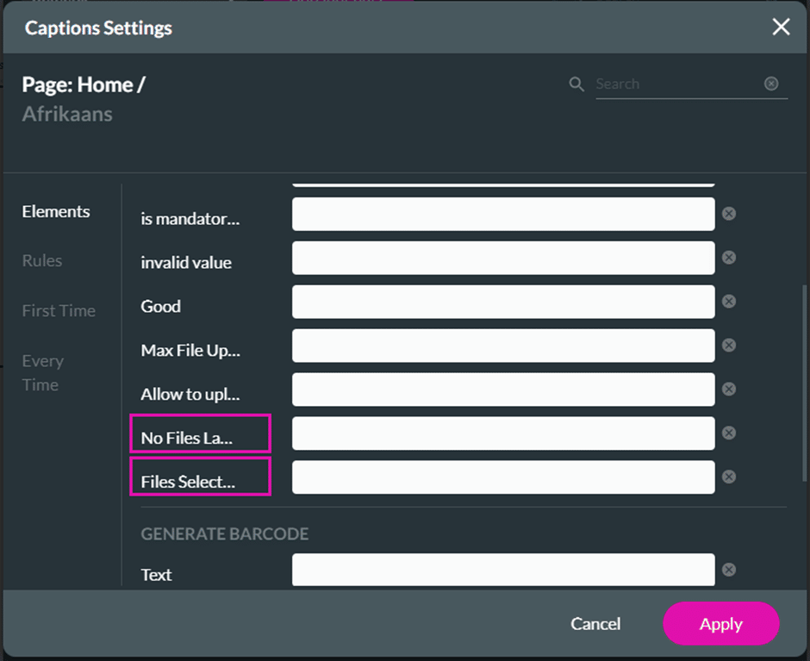The image size is (810, 661).
Task: Click the No Files Label input field
Action: point(503,433)
